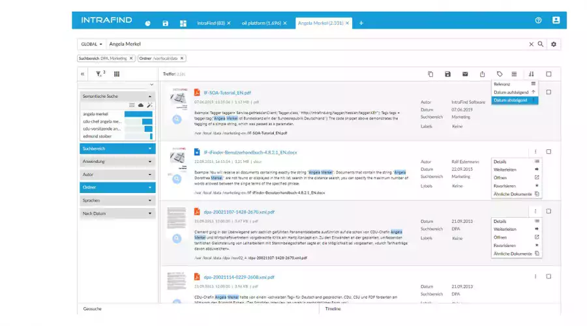
Task: Click the magnifier search icon in search bar
Action: 540,44
